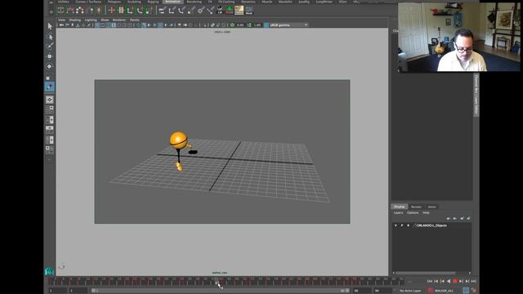The image size is (523, 294).
Task: Open the Layers menu in Layer Editor
Action: coord(398,212)
